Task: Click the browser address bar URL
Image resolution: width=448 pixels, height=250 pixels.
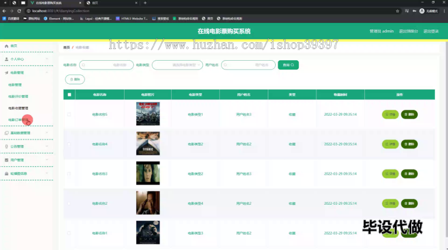Action: (x=61, y=11)
